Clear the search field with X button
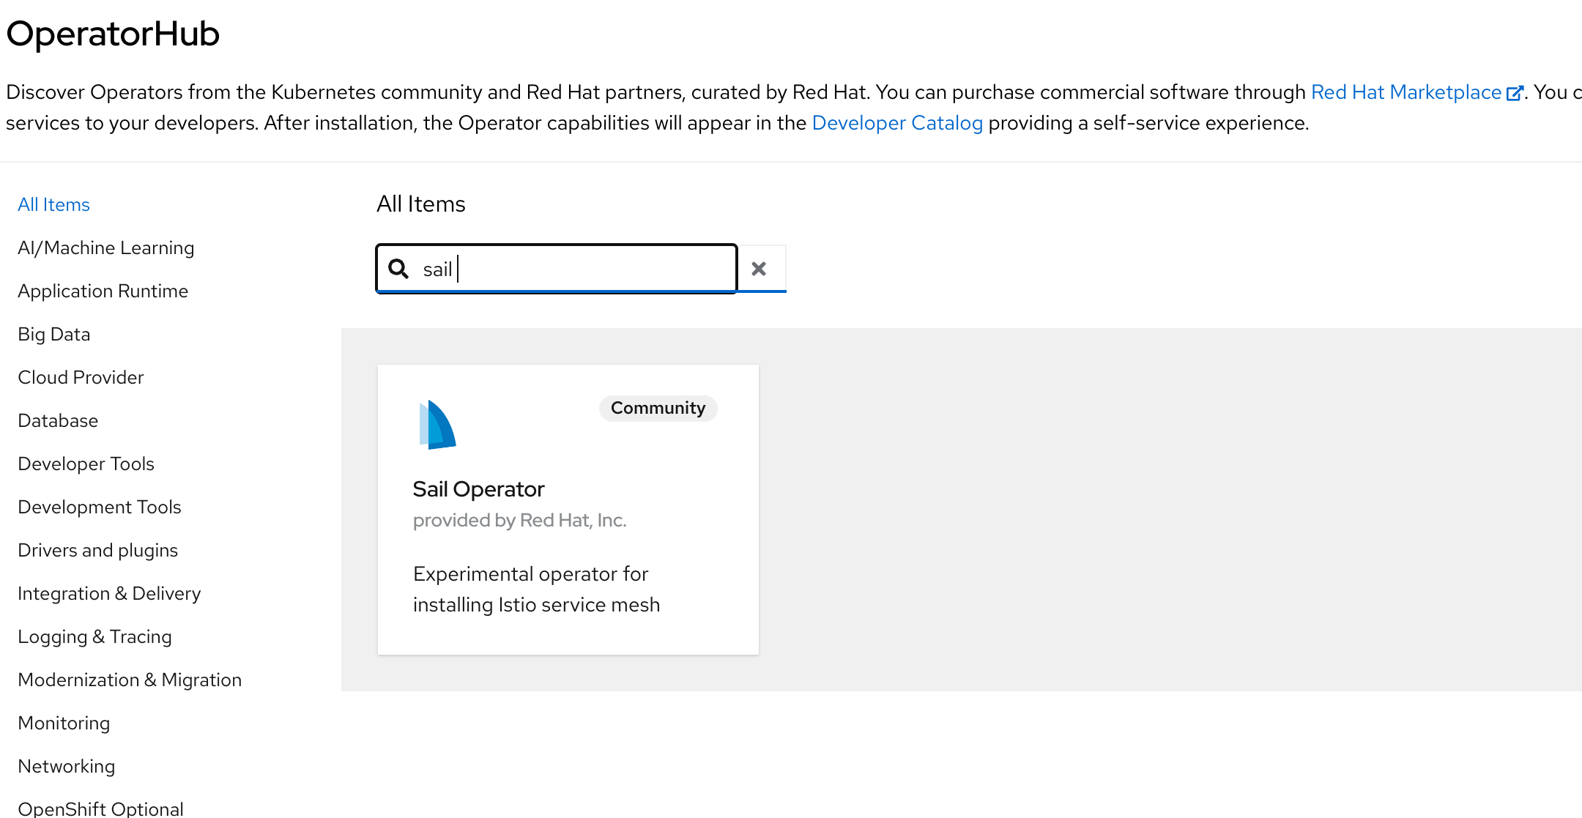The width and height of the screenshot is (1582, 818). 760,269
